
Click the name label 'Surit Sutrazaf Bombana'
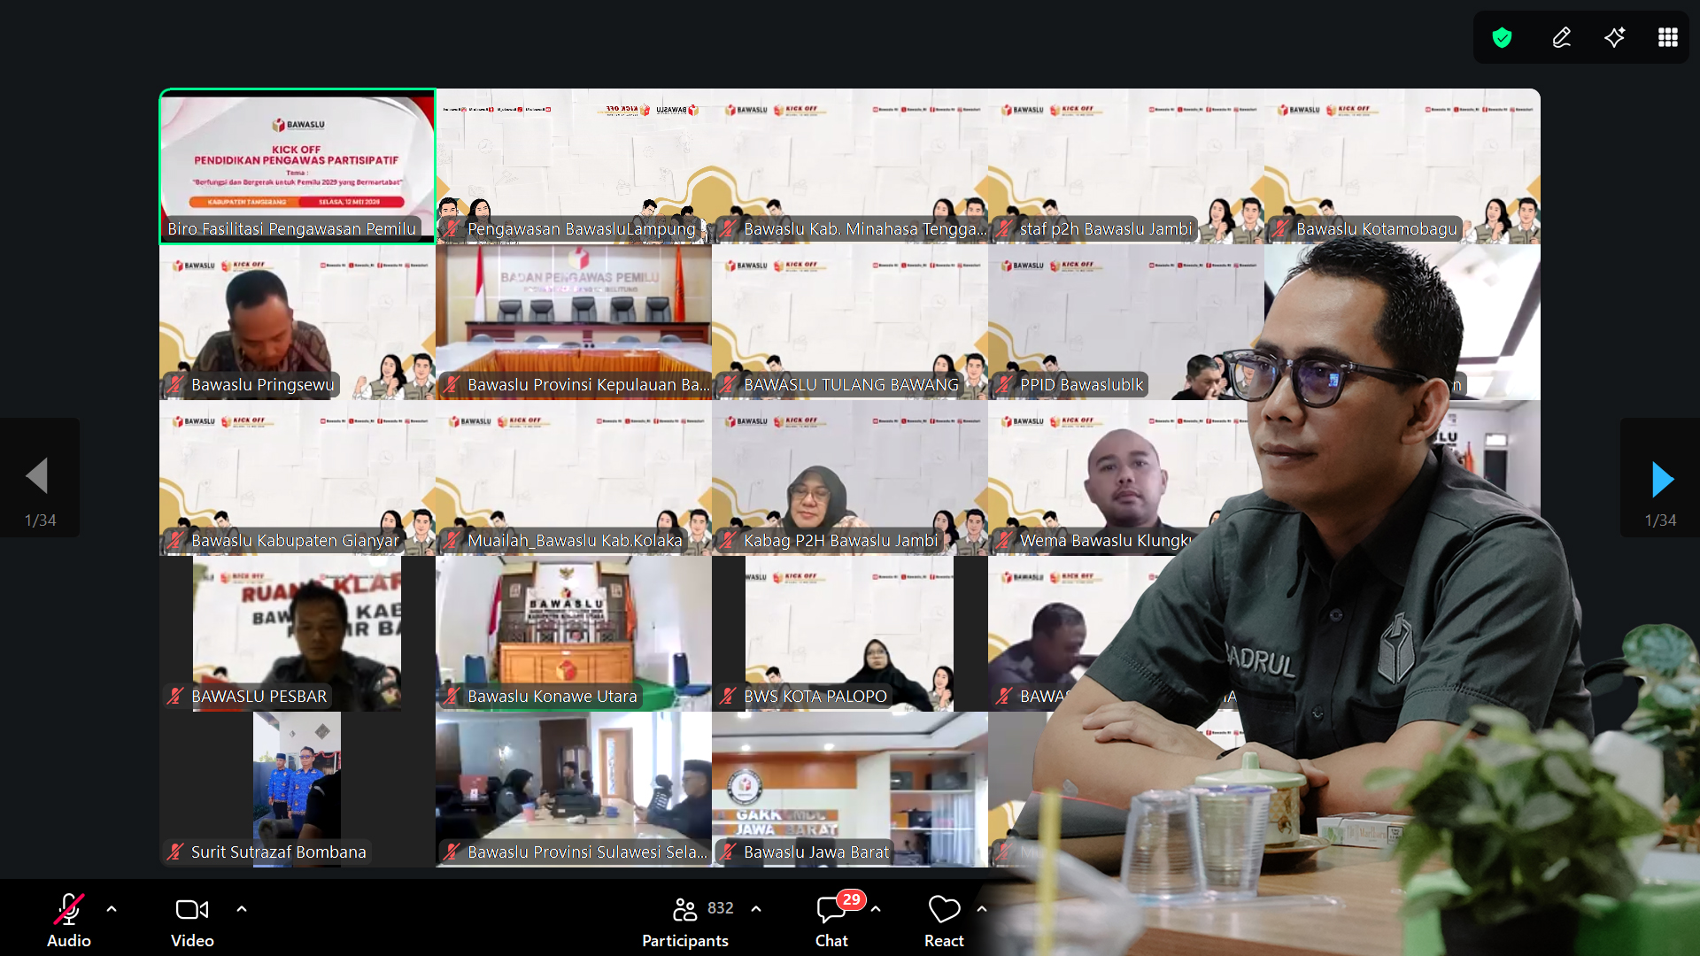(279, 852)
